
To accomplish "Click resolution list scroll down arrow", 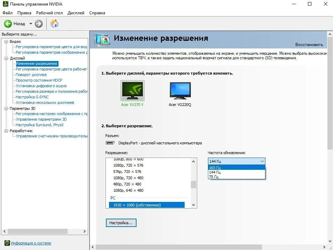I will click(x=193, y=205).
